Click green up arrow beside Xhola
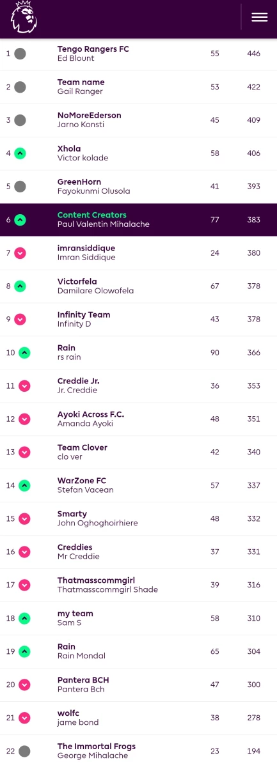 click(20, 153)
